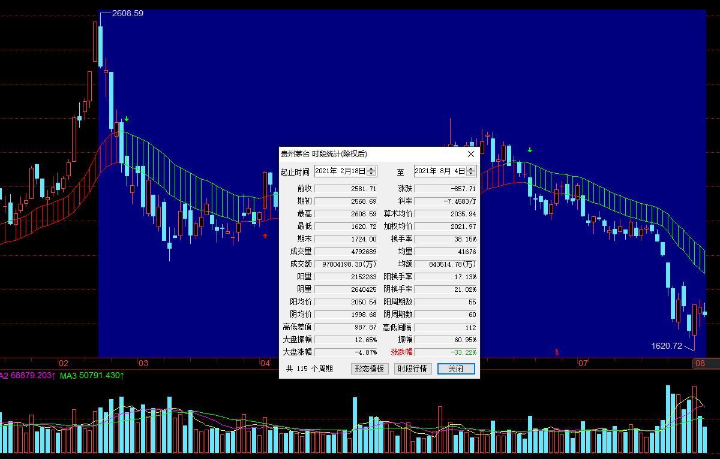The width and height of the screenshot is (720, 459).
Task: Decrease the start date with down spinner
Action: click(371, 174)
